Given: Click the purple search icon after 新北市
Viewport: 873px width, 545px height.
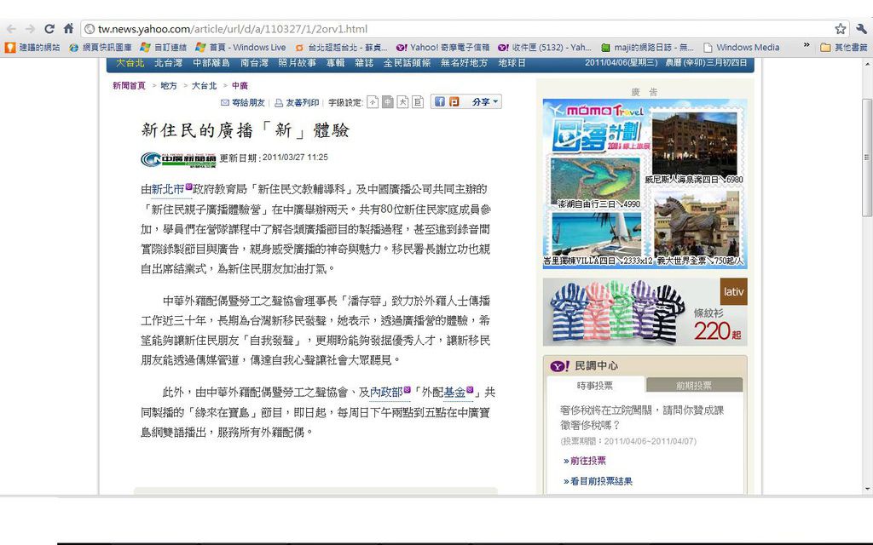Looking at the screenshot, I should click(x=188, y=186).
